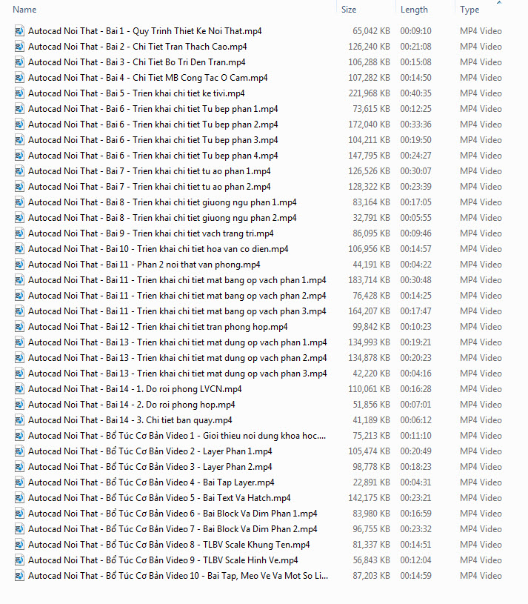Click size value 183,714 KB
This screenshot has height=604, width=528.
tap(369, 280)
